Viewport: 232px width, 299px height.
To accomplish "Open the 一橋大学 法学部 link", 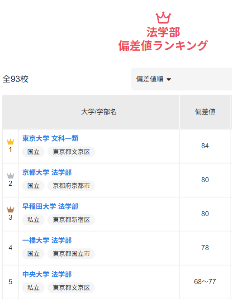I will [47, 240].
